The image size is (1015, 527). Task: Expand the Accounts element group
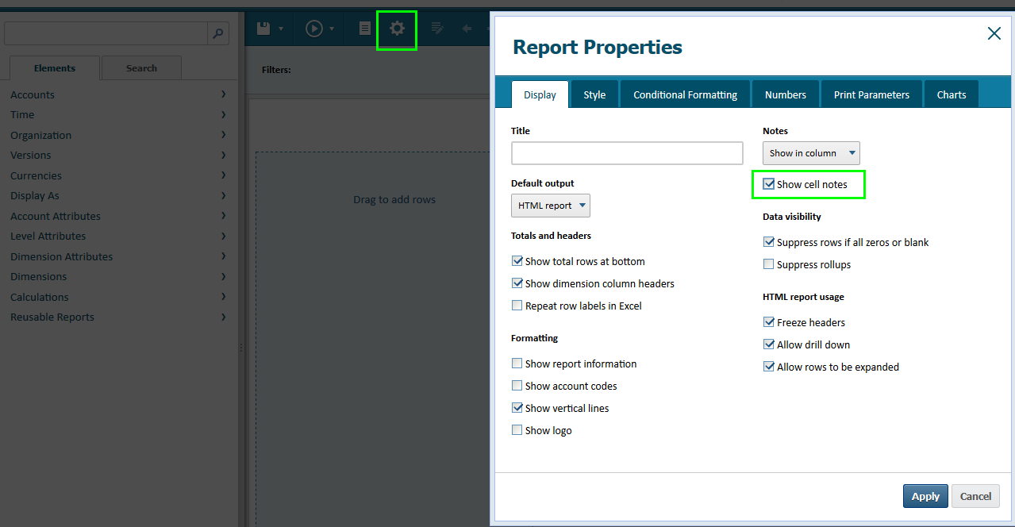click(x=119, y=94)
